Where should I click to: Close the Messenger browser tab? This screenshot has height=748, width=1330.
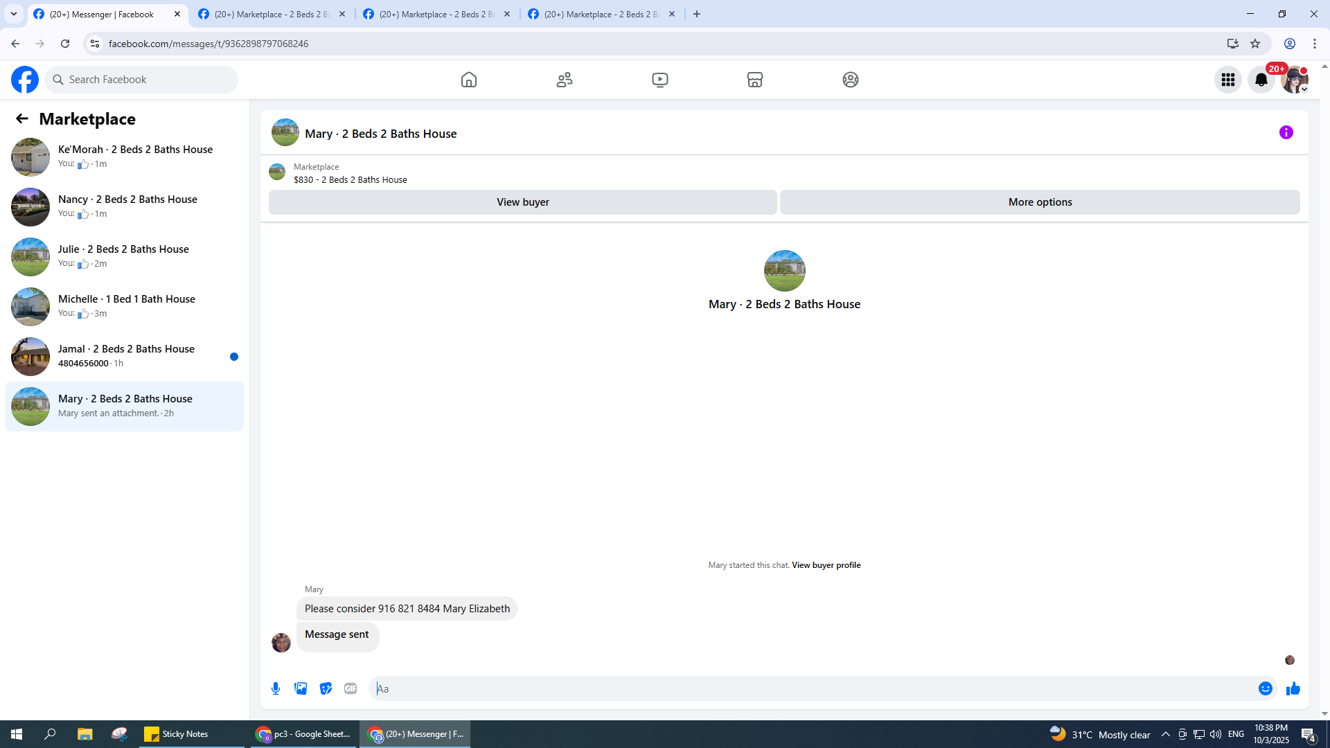pos(177,14)
